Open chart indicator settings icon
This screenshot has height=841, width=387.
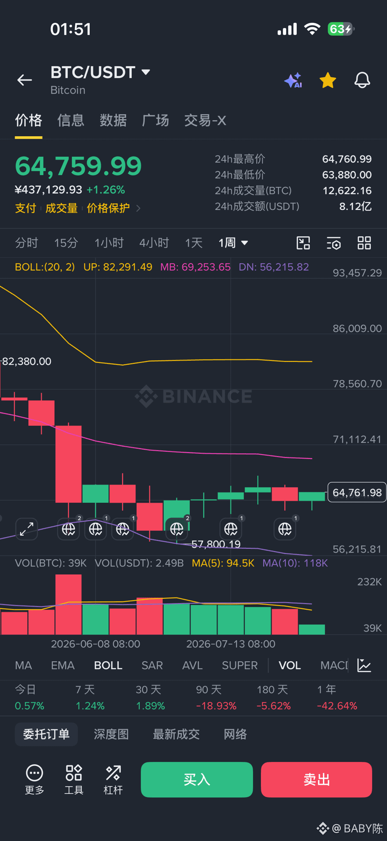(x=334, y=243)
